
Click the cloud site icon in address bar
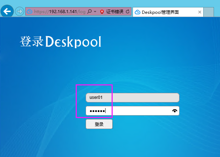pyautogui.click(x=29, y=11)
